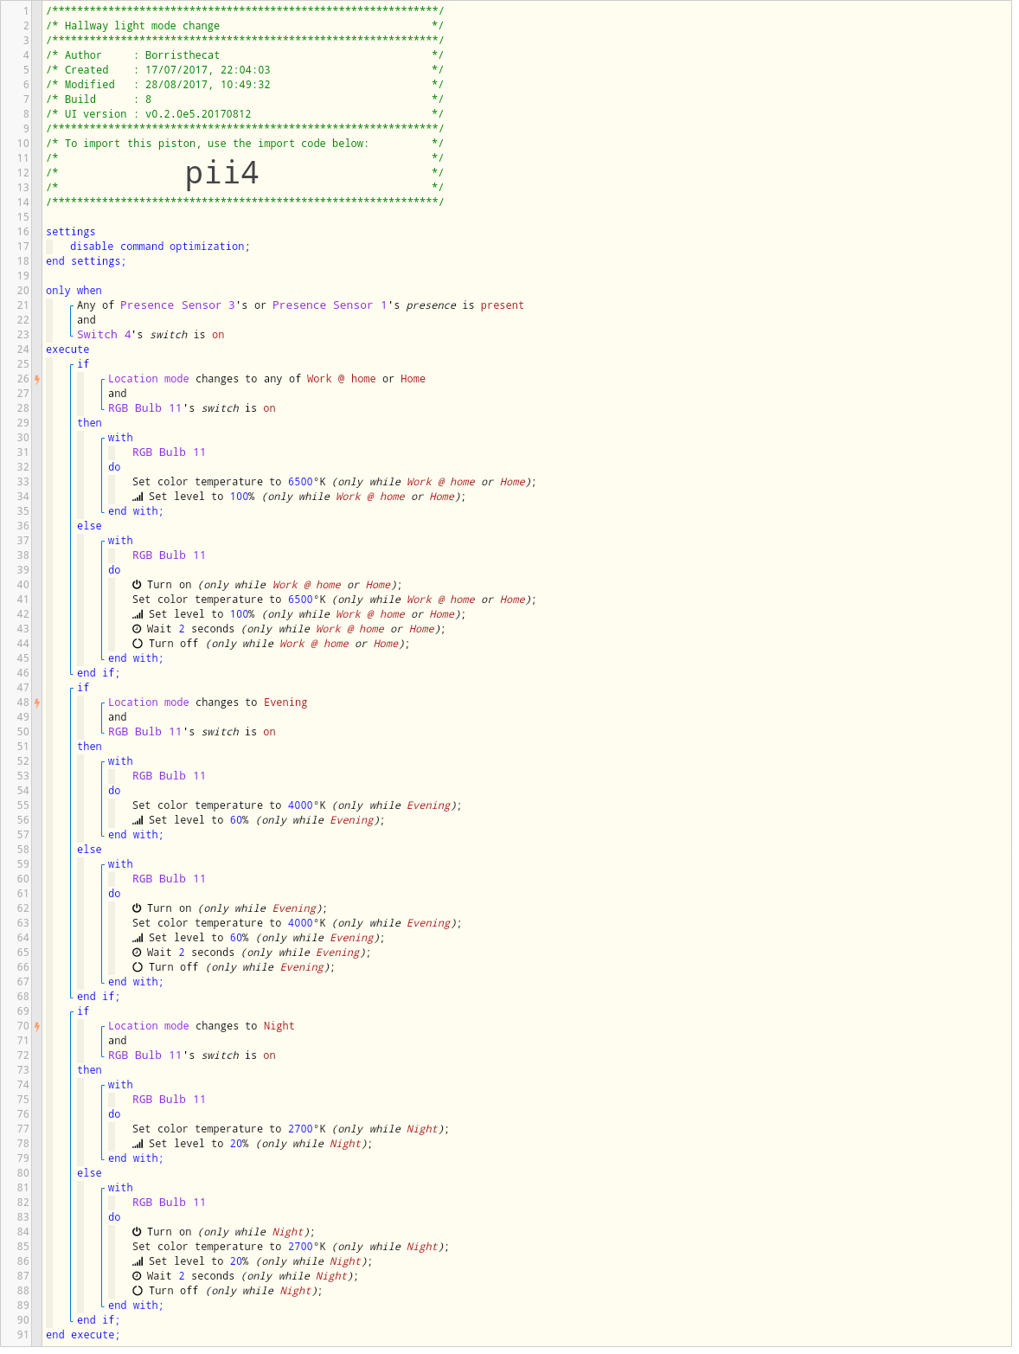Click the 'then' keyword on line 29
Screen dimensions: 1019x1354
89,423
